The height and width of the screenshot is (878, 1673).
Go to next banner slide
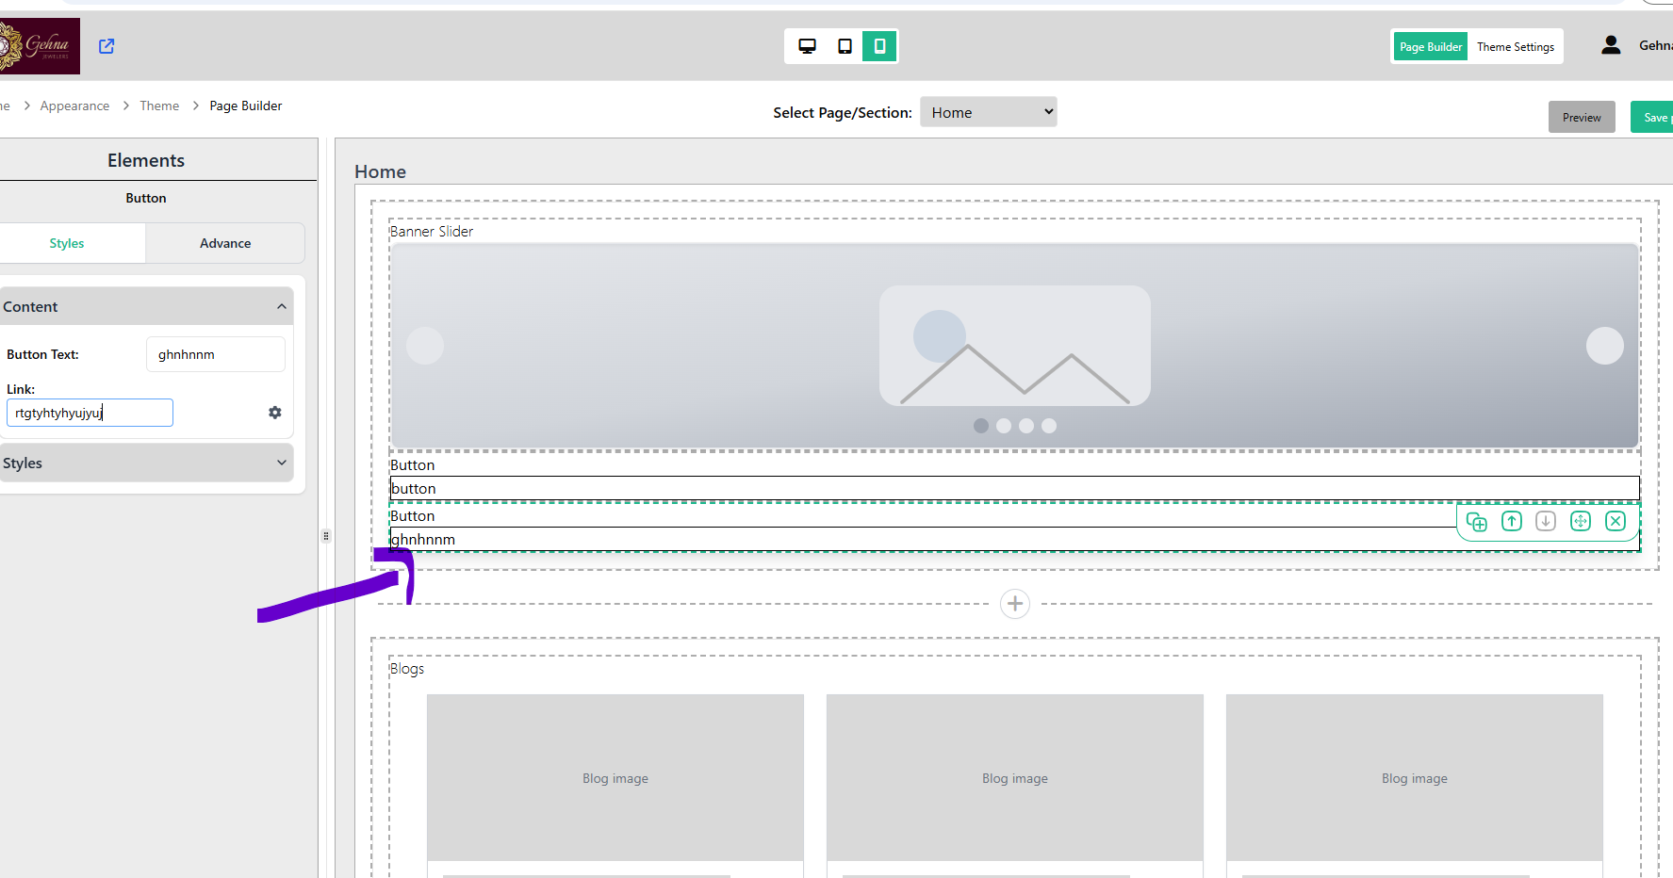(x=1605, y=346)
